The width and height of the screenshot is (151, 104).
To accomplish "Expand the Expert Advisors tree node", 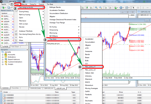I will 2,59.
